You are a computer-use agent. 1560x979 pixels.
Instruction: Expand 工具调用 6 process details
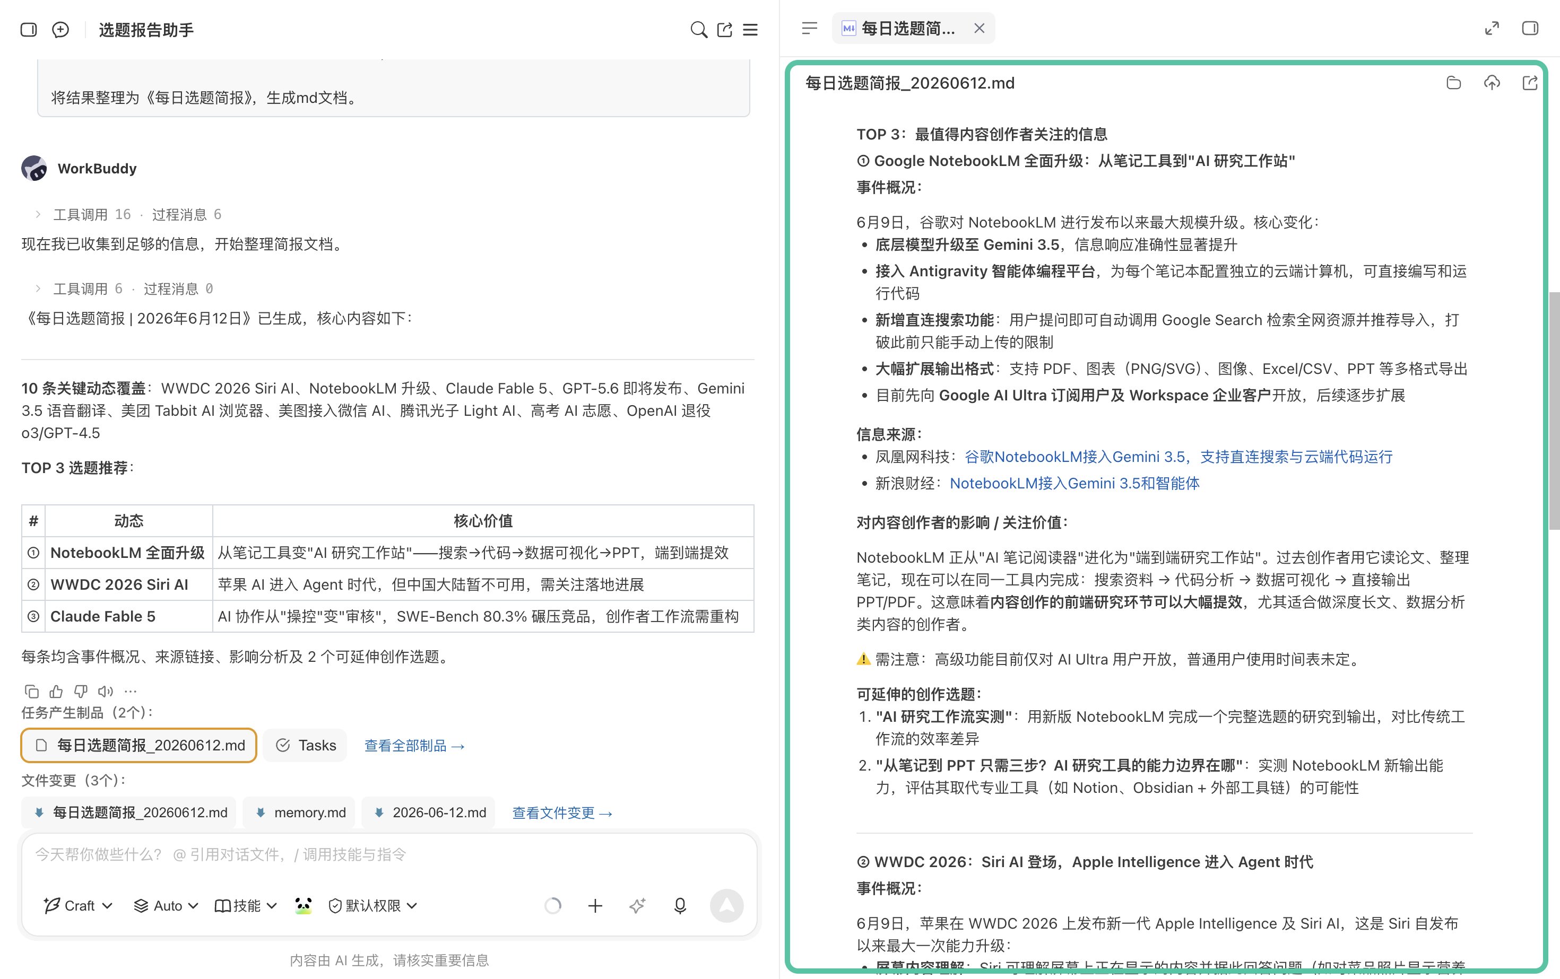pyautogui.click(x=124, y=289)
